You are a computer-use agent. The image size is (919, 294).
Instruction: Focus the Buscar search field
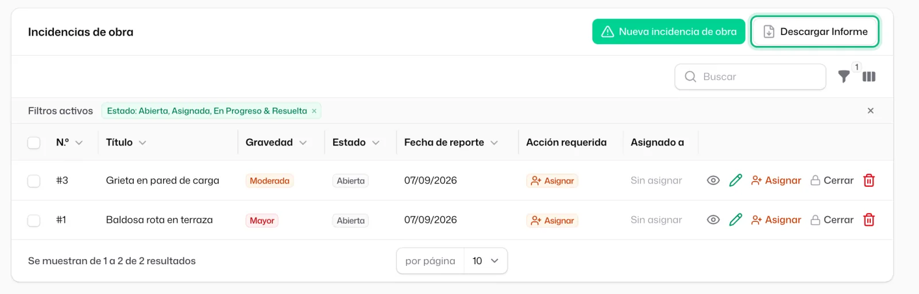[750, 77]
